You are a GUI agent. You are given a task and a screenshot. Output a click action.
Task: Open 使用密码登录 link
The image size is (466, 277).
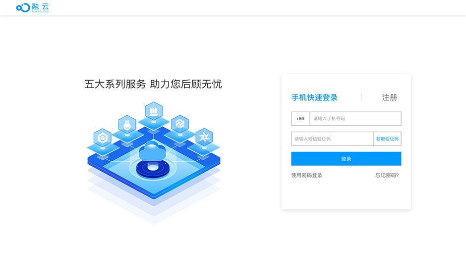pos(307,175)
